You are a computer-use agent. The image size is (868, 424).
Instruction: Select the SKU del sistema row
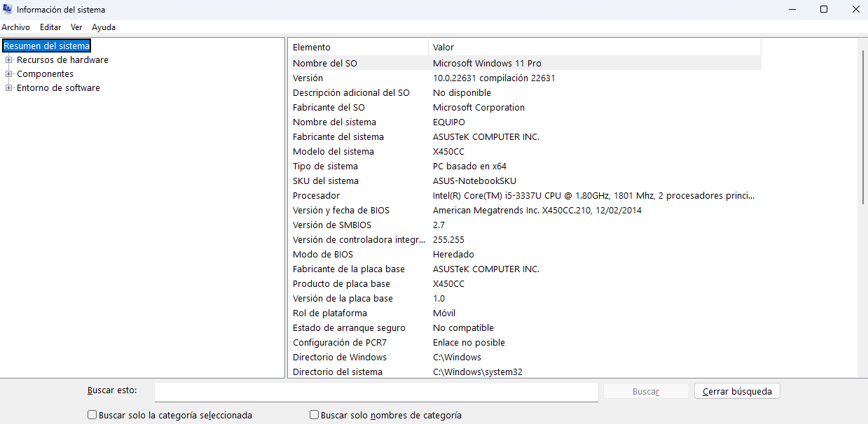tap(525, 181)
